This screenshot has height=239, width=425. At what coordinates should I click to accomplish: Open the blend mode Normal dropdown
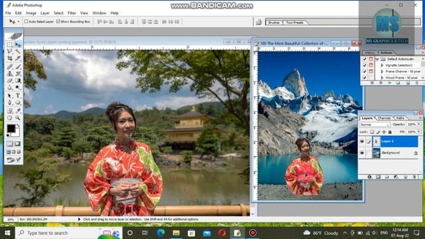(375, 124)
